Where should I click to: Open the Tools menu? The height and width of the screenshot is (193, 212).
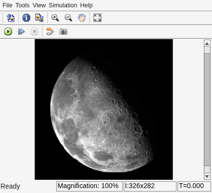click(22, 5)
